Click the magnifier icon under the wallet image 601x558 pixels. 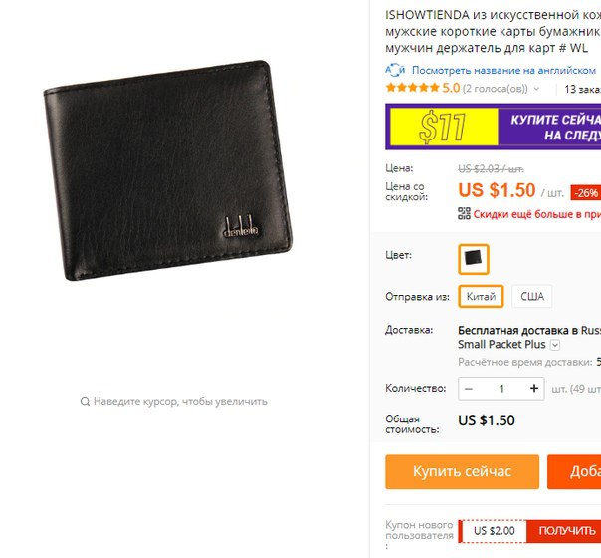85,402
